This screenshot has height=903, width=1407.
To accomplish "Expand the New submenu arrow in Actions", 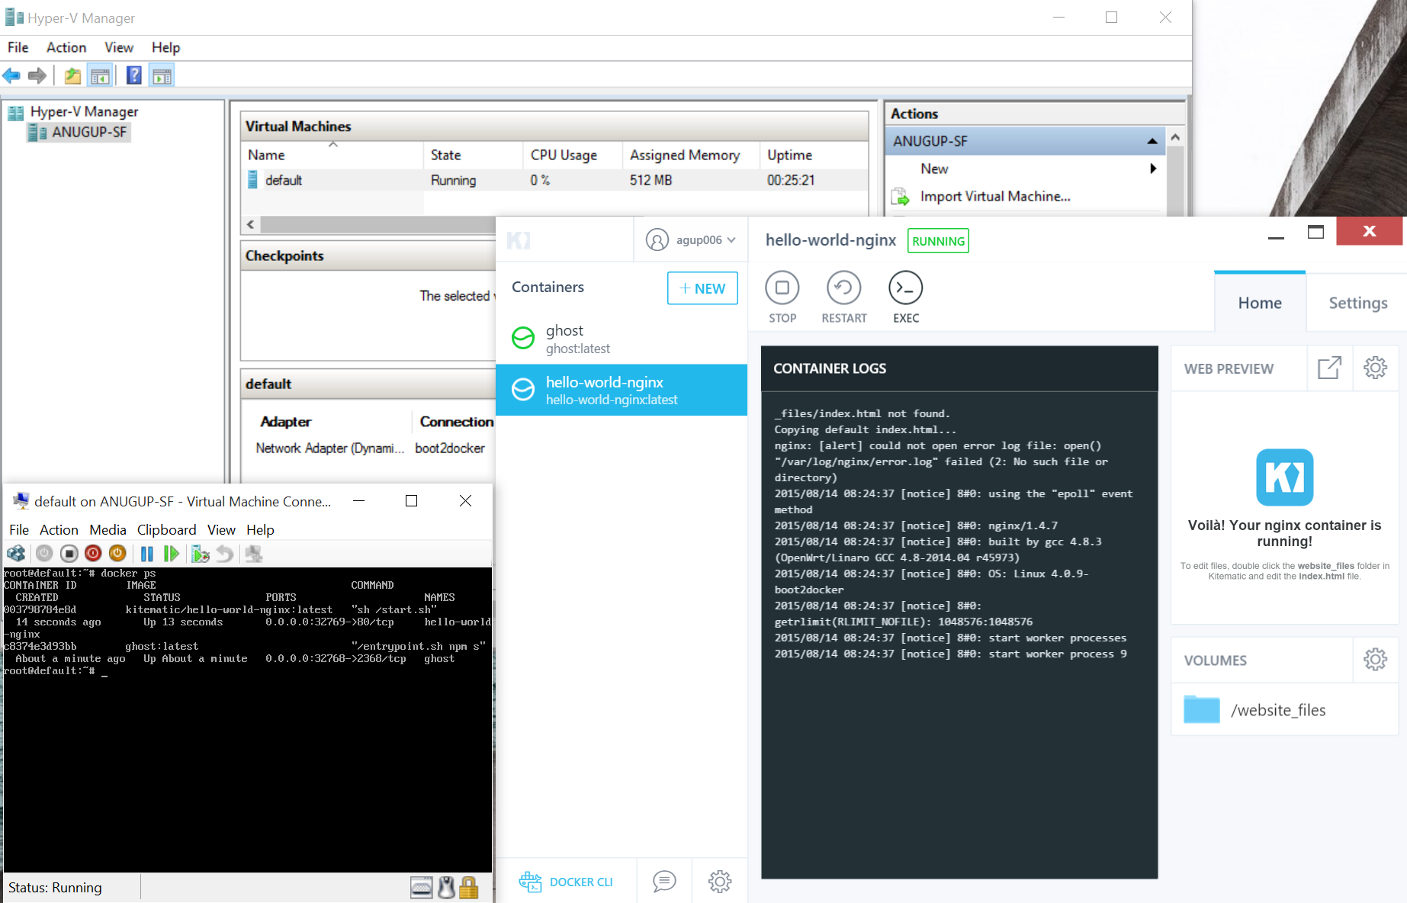I will click(x=1153, y=169).
